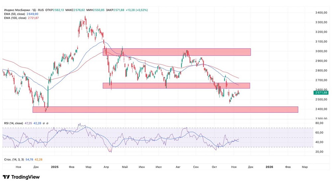The height and width of the screenshot is (184, 332).
Task: Click the Июн month label on time axis
Action: pos(142,167)
